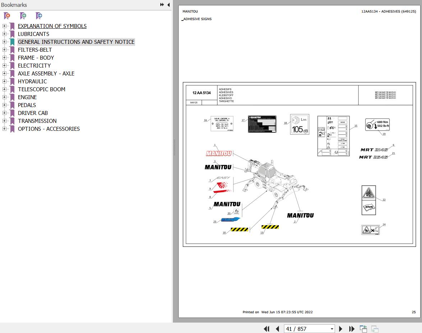Open GENERAL INSTRUCTIONS AND SAFETY NOTICE bookmark
Screen dimensions: 422x333
click(x=76, y=42)
